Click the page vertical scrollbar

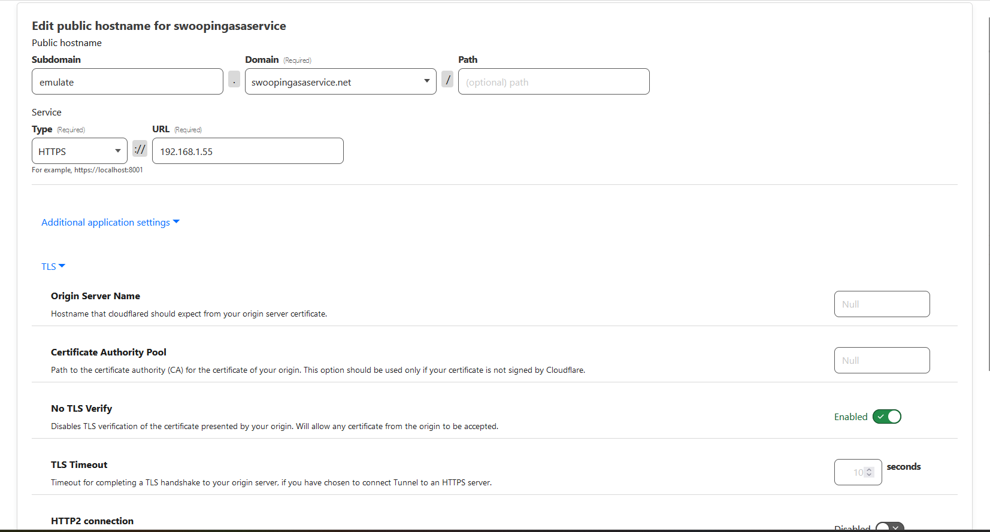pos(989,194)
